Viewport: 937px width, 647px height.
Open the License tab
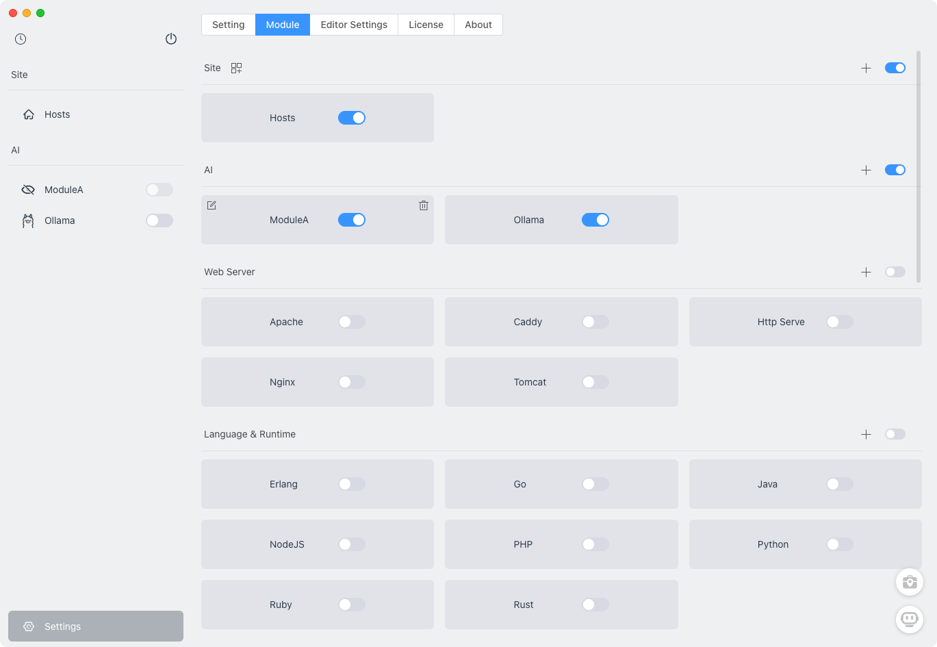426,24
